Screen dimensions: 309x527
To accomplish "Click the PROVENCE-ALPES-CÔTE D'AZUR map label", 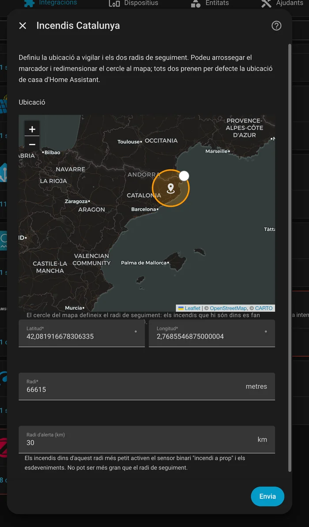I will 245,128.
